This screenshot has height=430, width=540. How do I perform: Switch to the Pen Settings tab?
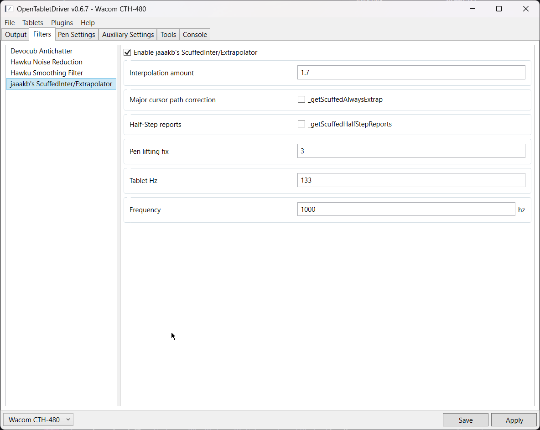coord(77,34)
